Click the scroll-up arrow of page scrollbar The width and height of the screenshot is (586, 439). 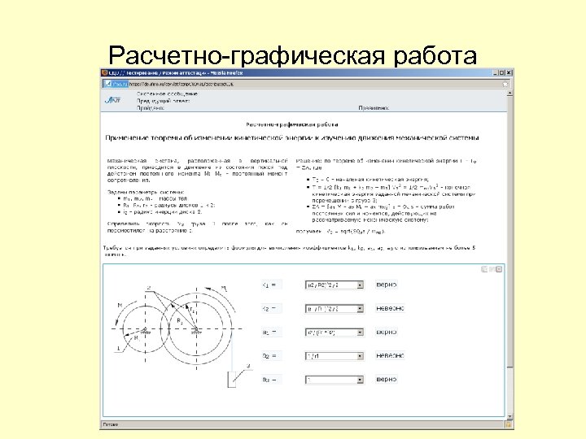point(509,93)
